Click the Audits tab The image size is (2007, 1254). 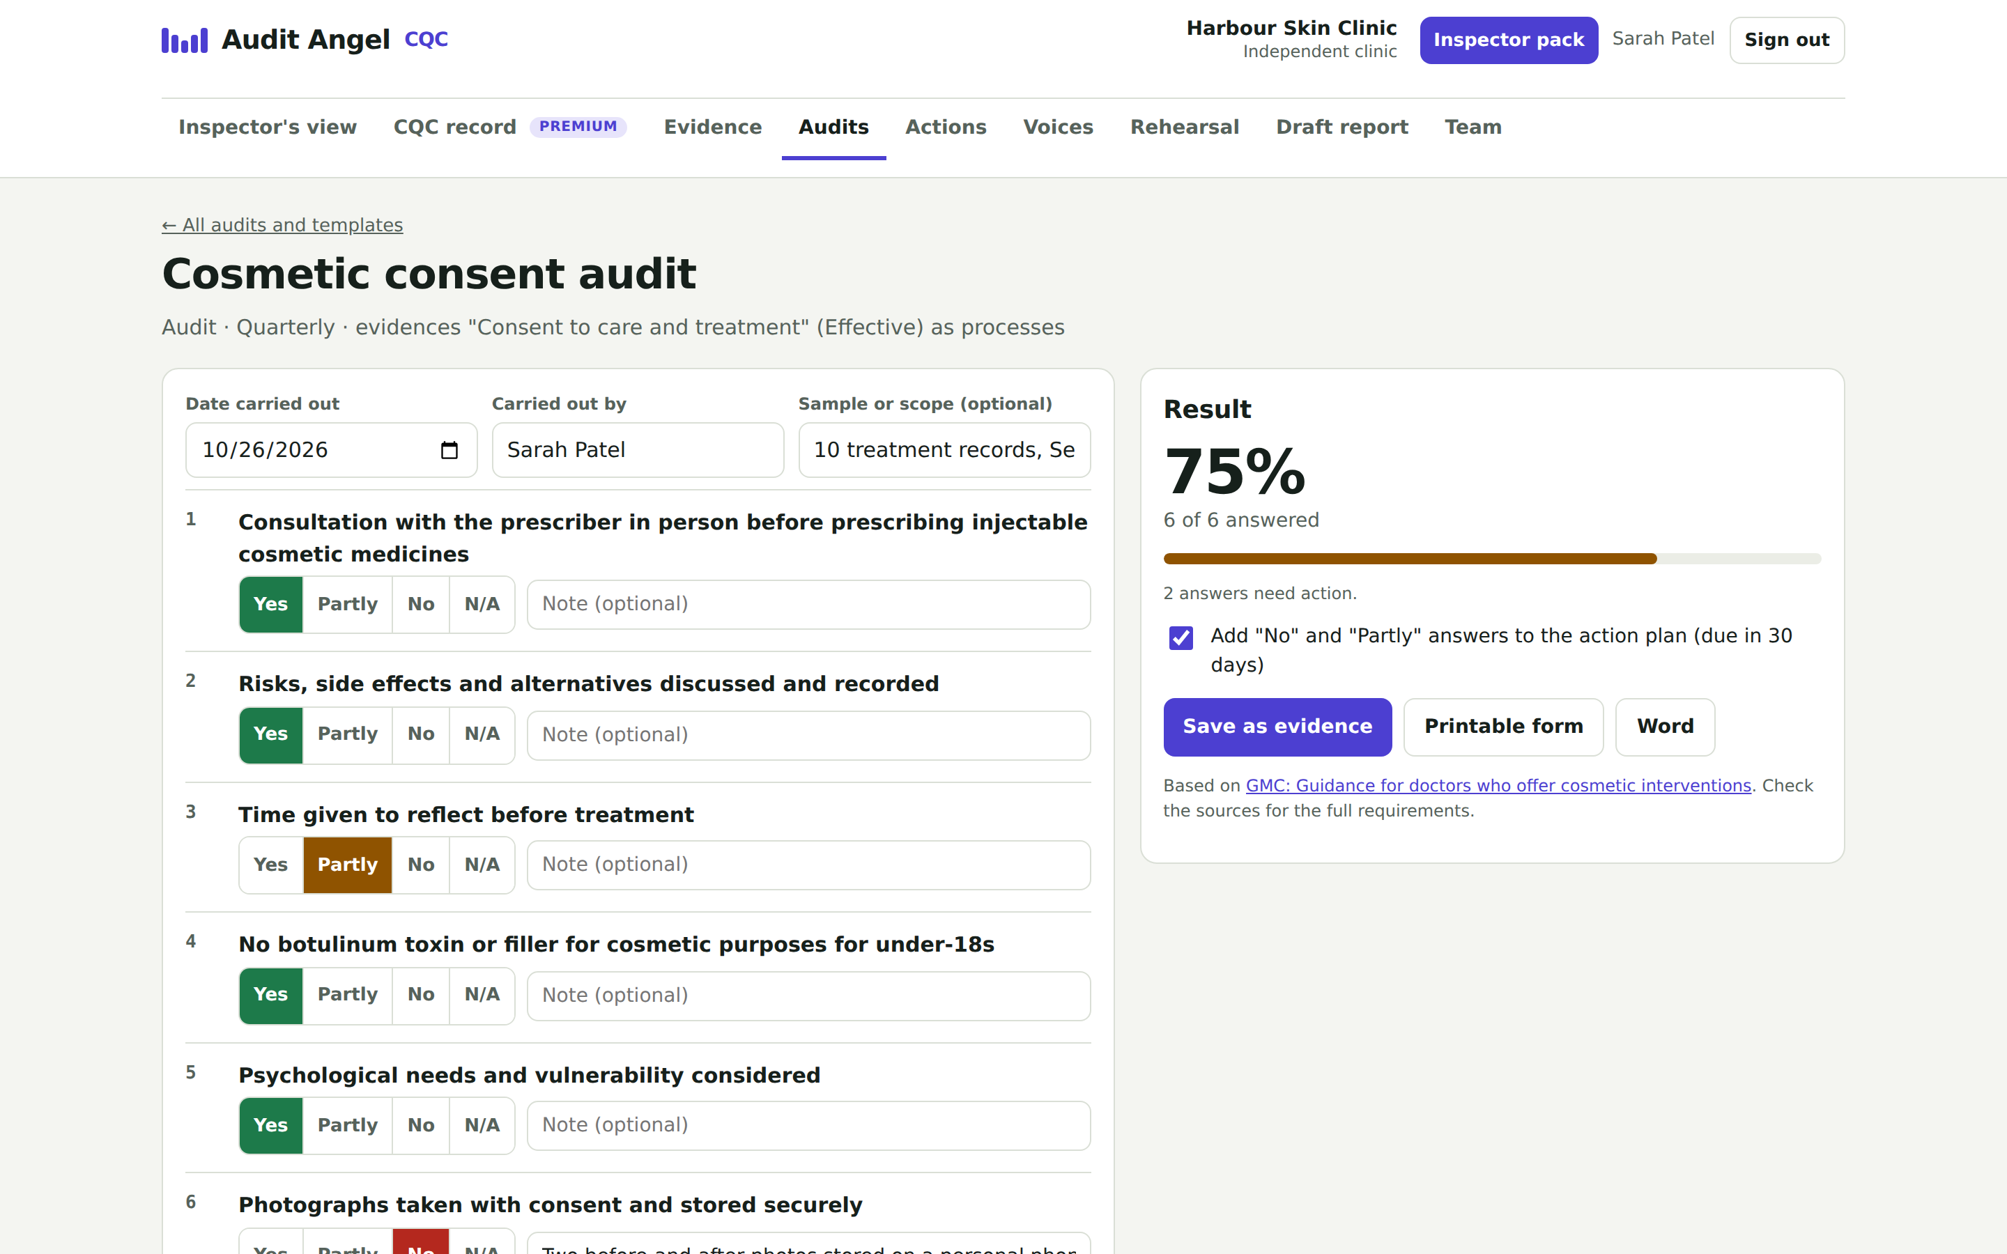[x=833, y=127]
